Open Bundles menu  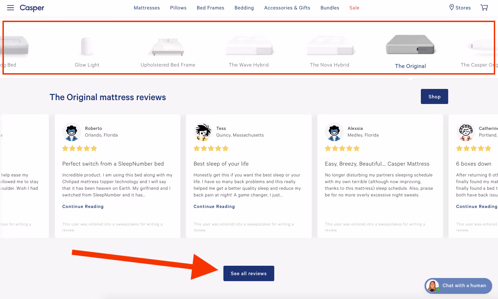coord(330,8)
